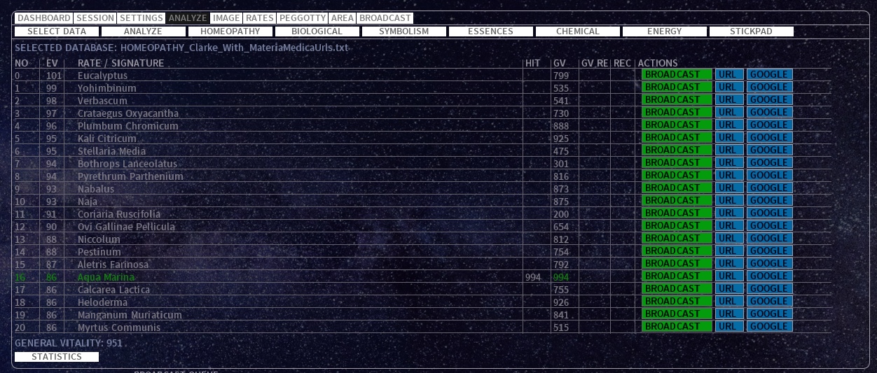Click the SELECT DATA button

[x=57, y=31]
